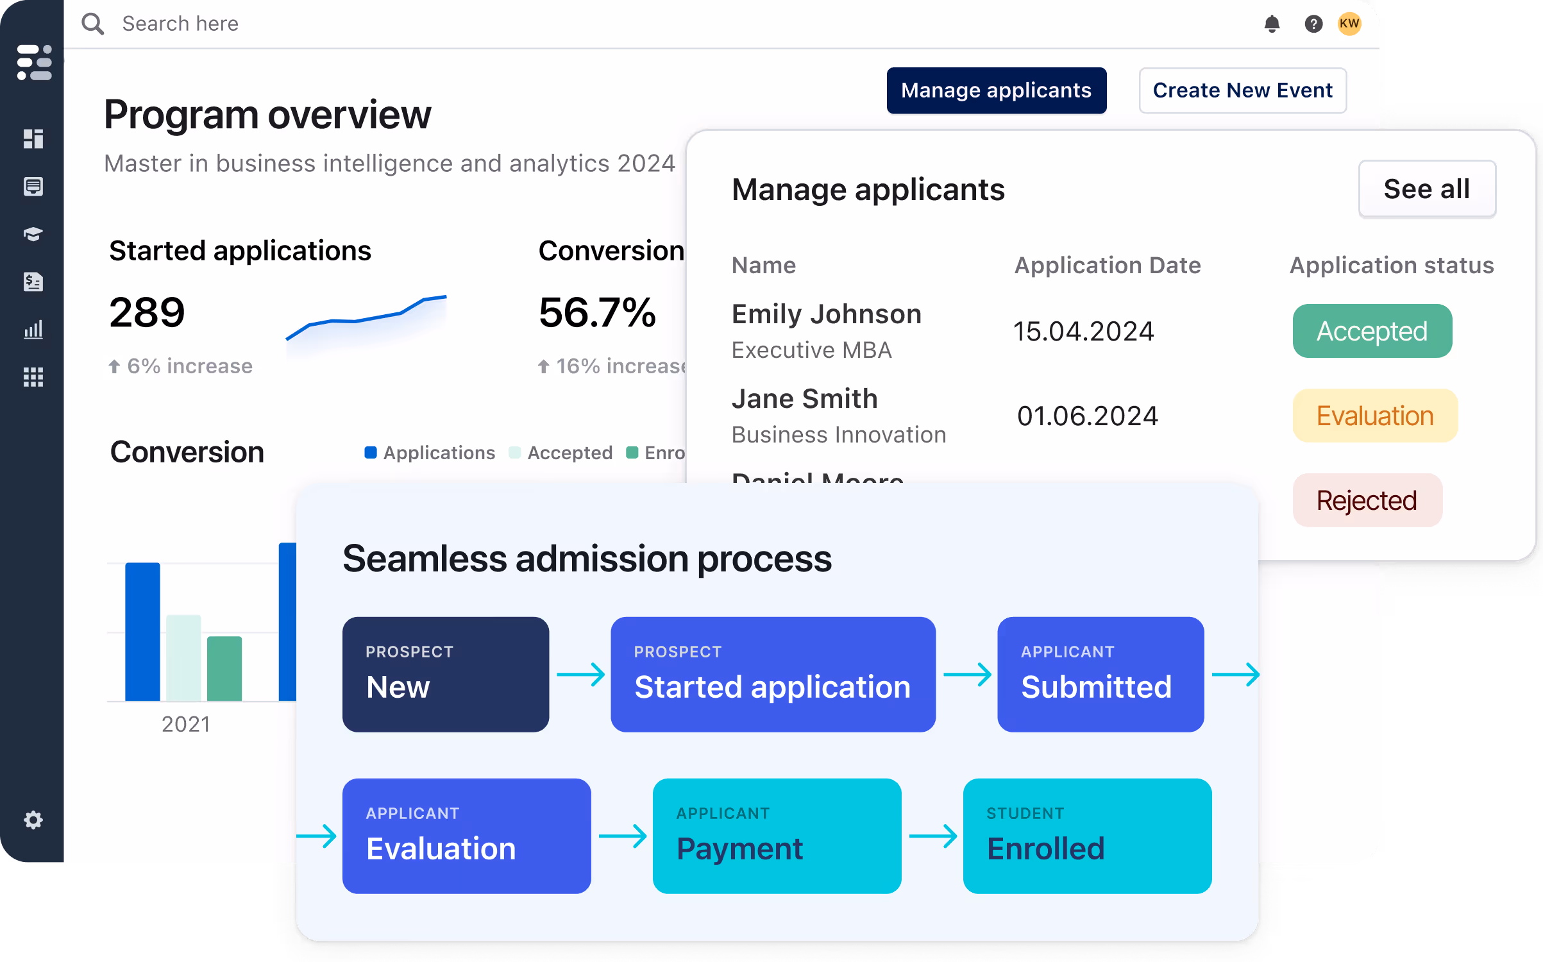The height and width of the screenshot is (962, 1543).
Task: Click the KW user avatar
Action: (1349, 24)
